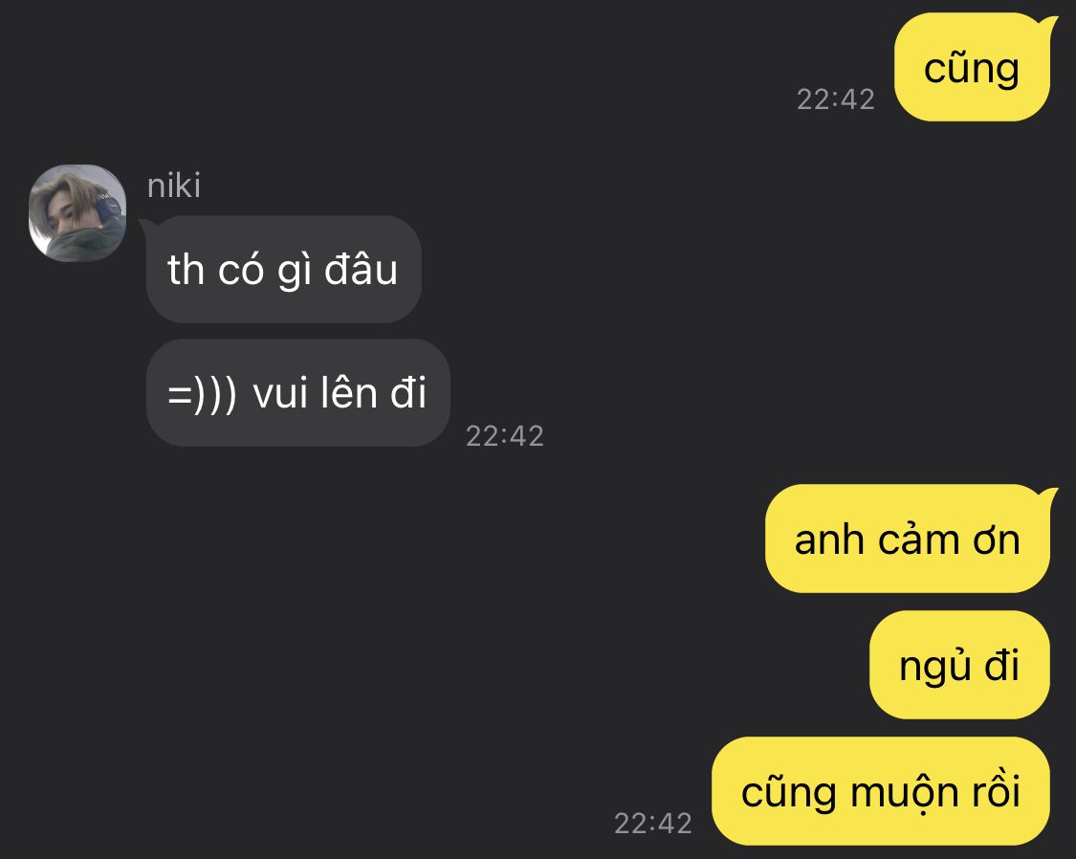Screen dimensions: 1076x859
Task: Click the 22:42 timestamp beside 'cũng'
Action: pyautogui.click(x=835, y=99)
